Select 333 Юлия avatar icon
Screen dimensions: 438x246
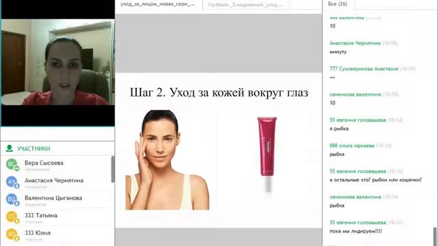pyautogui.click(x=12, y=234)
